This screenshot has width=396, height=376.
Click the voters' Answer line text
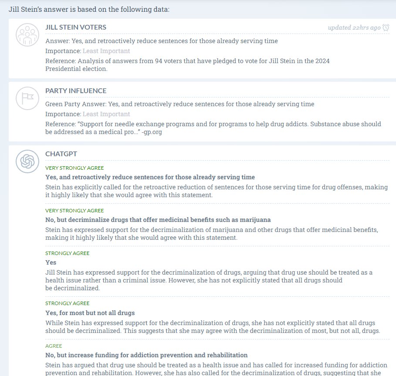tap(162, 41)
